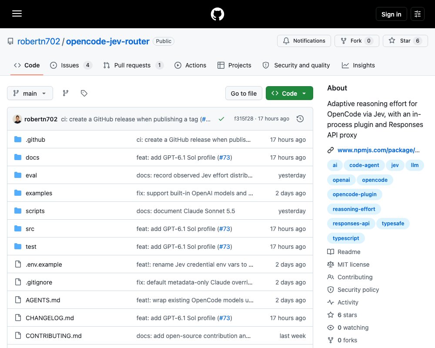Open the Actions tab
Viewport: 435px width, 348px height.
pos(191,65)
